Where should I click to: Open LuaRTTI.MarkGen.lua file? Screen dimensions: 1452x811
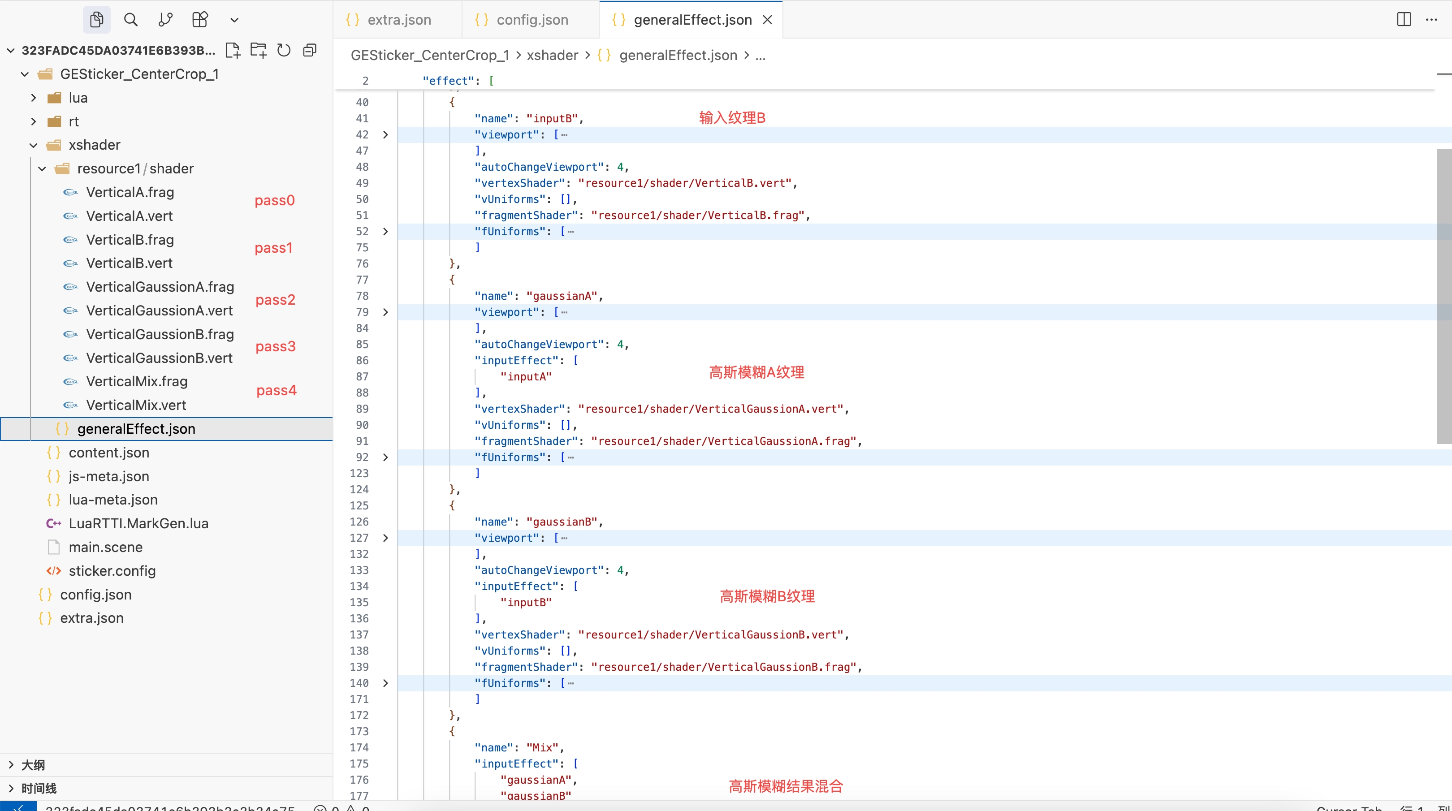point(138,524)
